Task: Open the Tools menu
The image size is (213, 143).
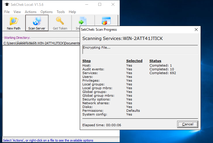Action: click(x=61, y=12)
